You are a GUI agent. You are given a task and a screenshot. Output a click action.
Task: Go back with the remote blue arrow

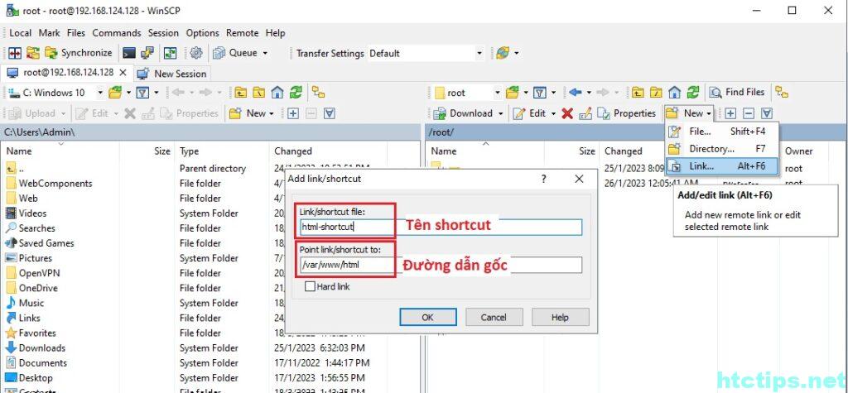pyautogui.click(x=575, y=93)
